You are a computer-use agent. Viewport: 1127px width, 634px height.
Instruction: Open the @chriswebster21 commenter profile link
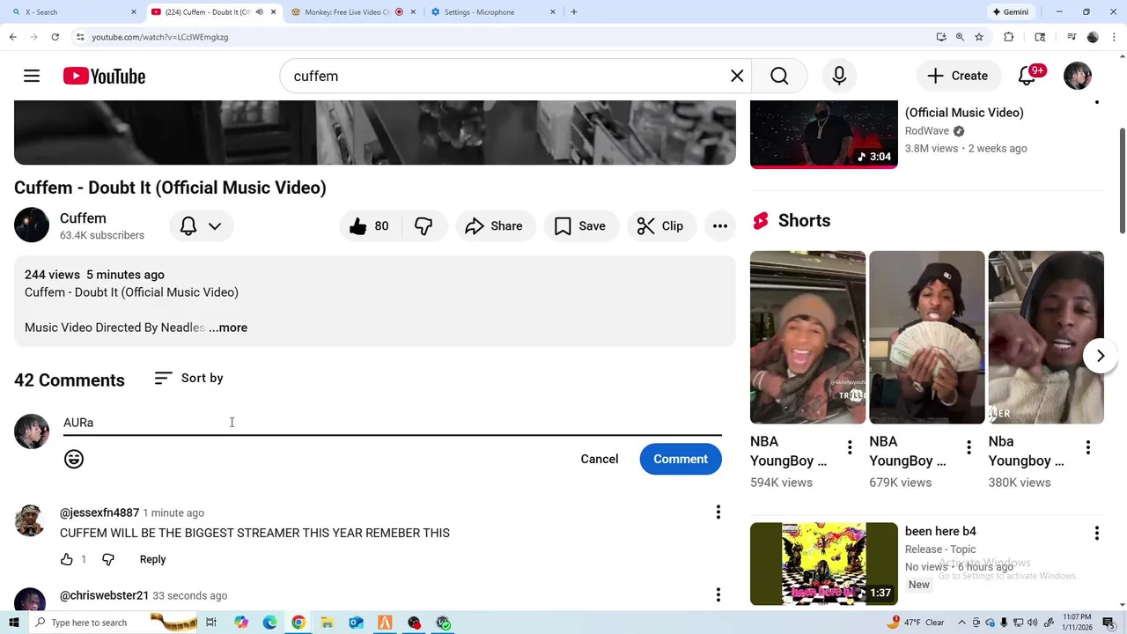pos(104,595)
